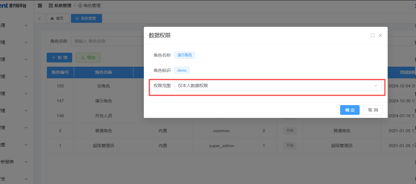
Task: Expand the bottom sidebar menu ending in 发
Action: tap(26, 179)
